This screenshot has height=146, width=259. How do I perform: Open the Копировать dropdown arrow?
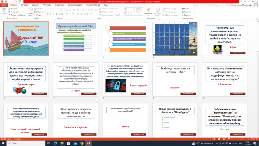pyautogui.click(x=21, y=12)
